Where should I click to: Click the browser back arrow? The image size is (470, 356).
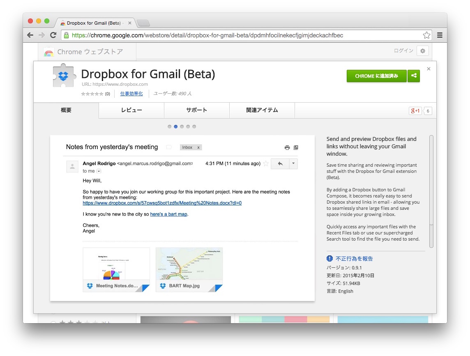coord(30,35)
